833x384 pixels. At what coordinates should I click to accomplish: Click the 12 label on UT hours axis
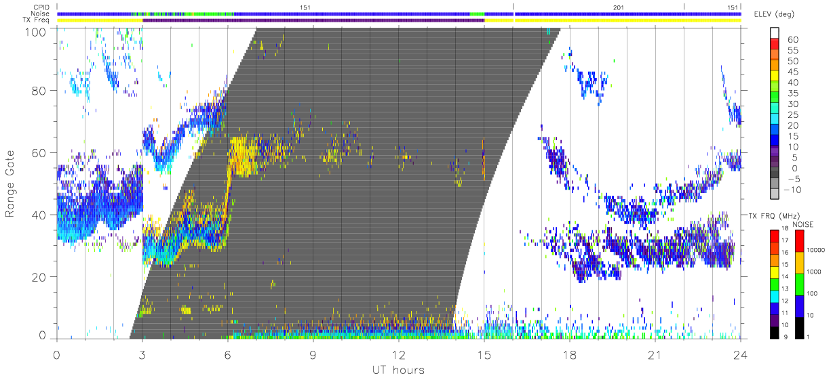(398, 354)
